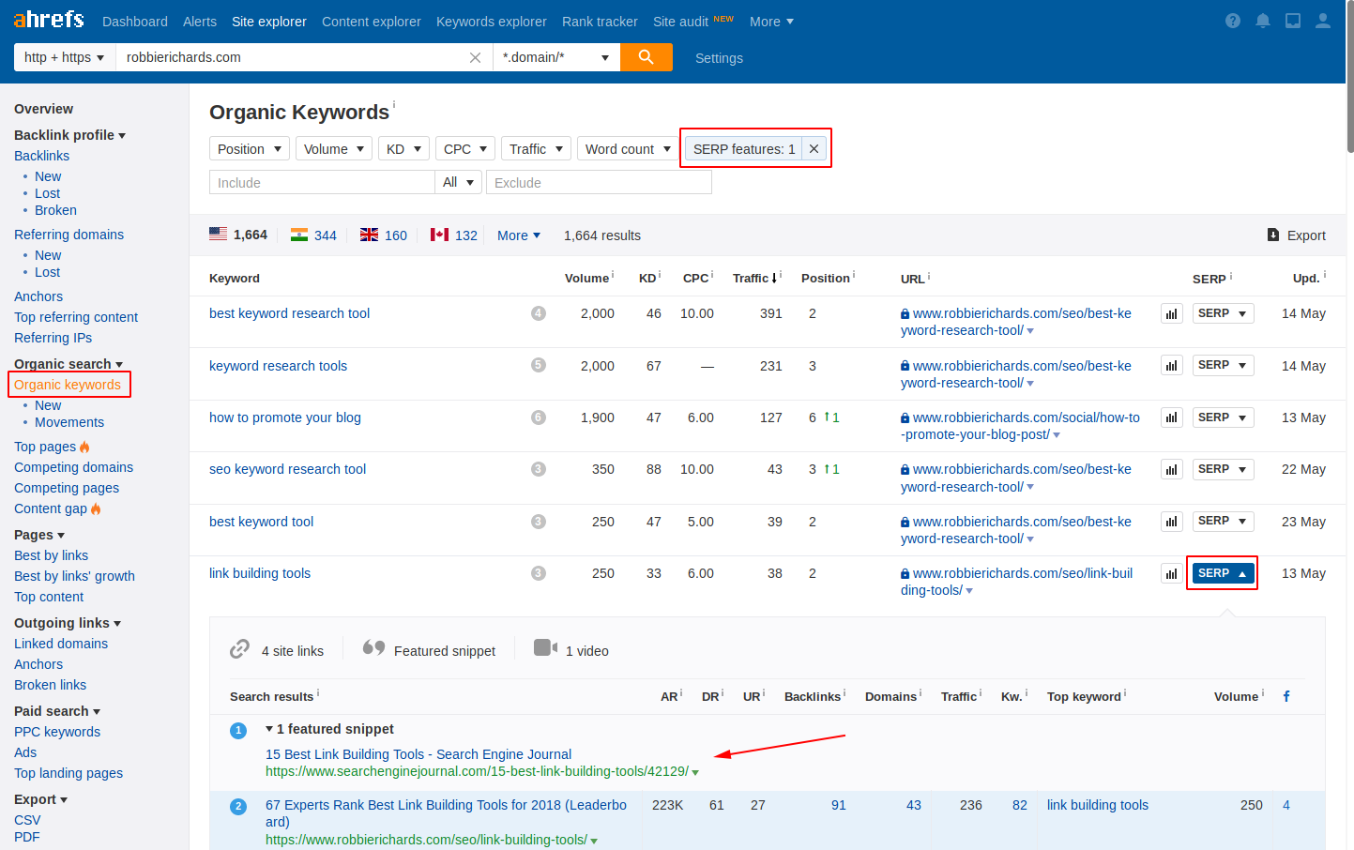The width and height of the screenshot is (1354, 850).
Task: Open the Dashboard menu
Action: click(x=135, y=22)
